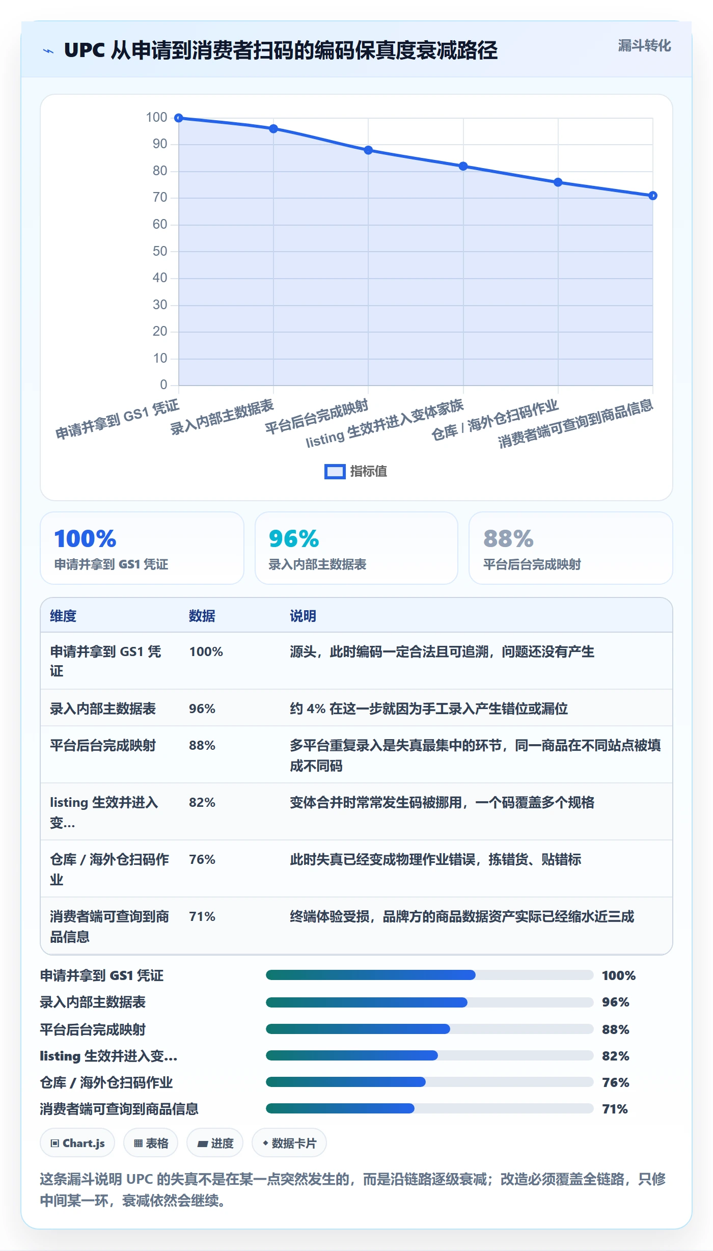Click the 平台后台完成映射 progress bar

point(429,1029)
